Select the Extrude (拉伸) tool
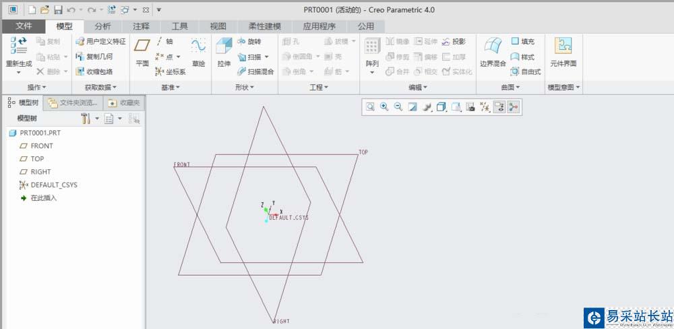This screenshot has height=329, width=674. pos(224,53)
